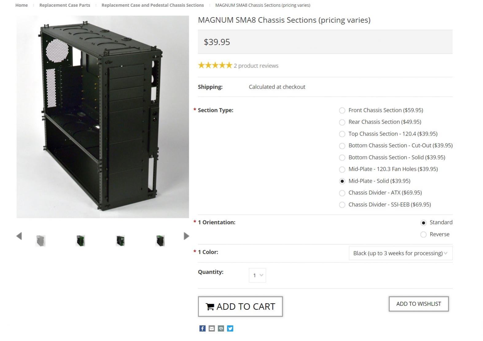Viewport: 483px width, 341px height.
Task: Click the next thumbnail arrow
Action: pyautogui.click(x=186, y=236)
